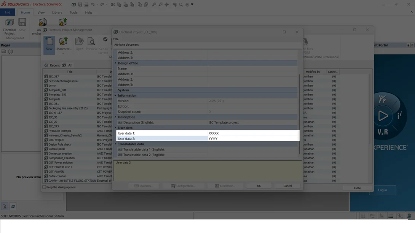This screenshot has height=233, width=415.
Task: Select the Recent filter in project list
Action: tap(52, 65)
